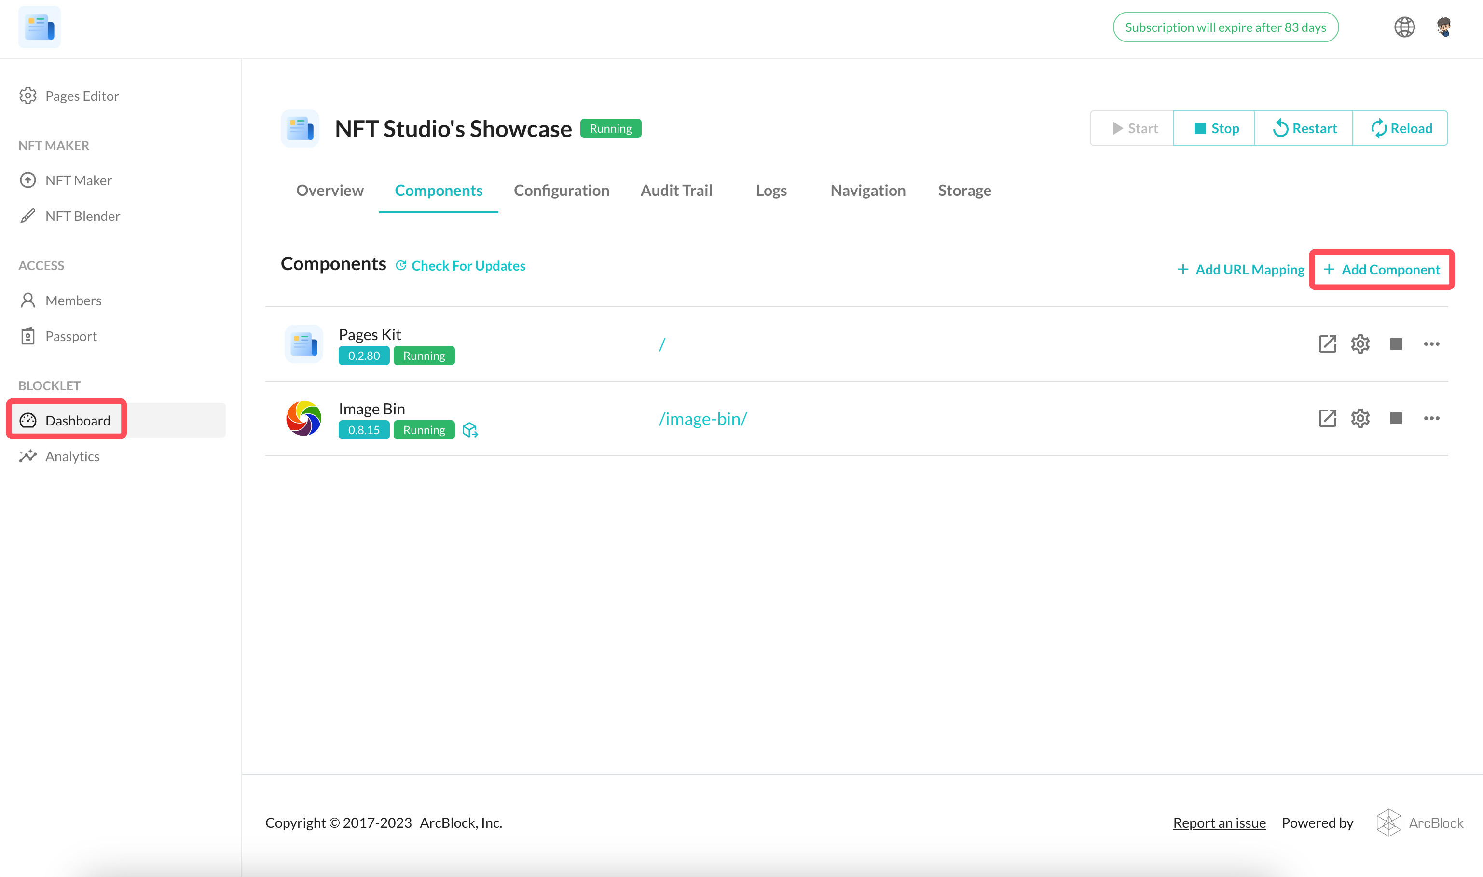This screenshot has width=1483, height=877.
Task: Click the subscription expiry notice badge
Action: click(x=1225, y=27)
